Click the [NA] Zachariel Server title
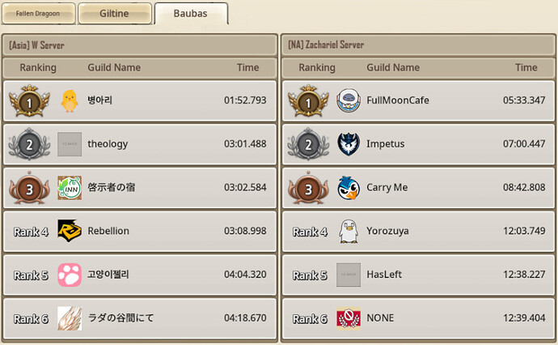 326,45
